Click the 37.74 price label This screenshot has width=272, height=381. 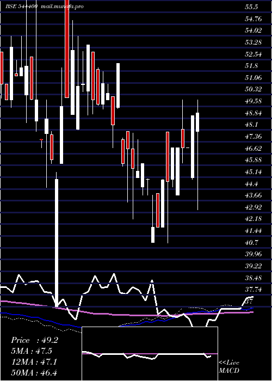254,290
